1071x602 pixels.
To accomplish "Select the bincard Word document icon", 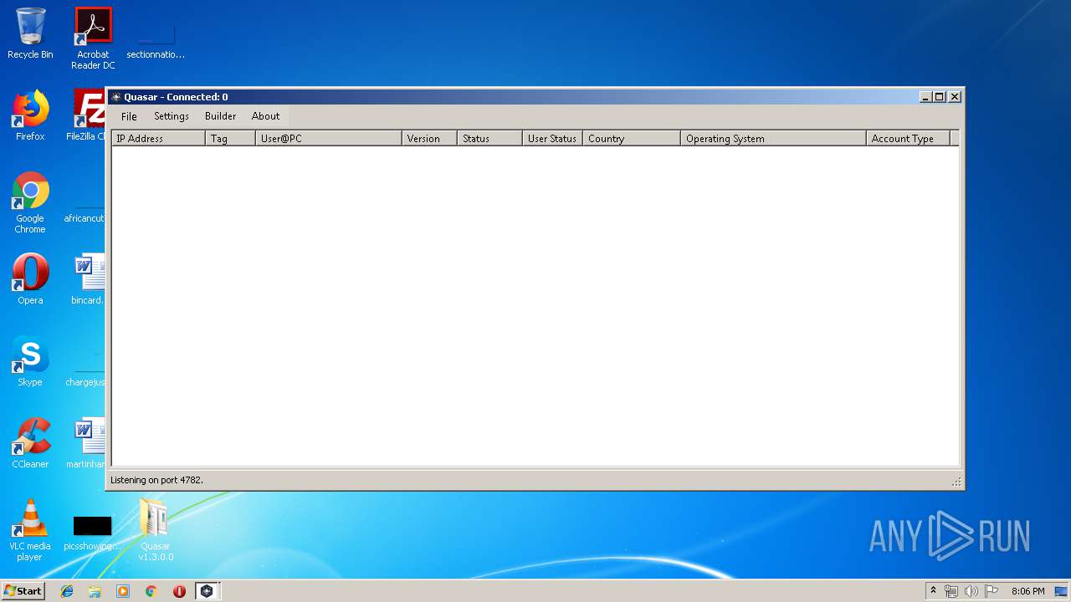I will click(x=88, y=279).
